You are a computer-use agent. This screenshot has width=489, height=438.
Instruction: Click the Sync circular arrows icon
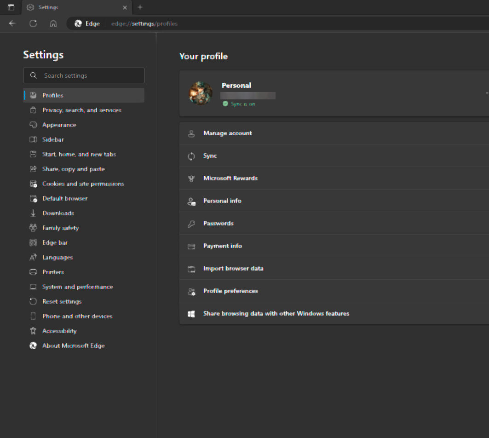(191, 156)
